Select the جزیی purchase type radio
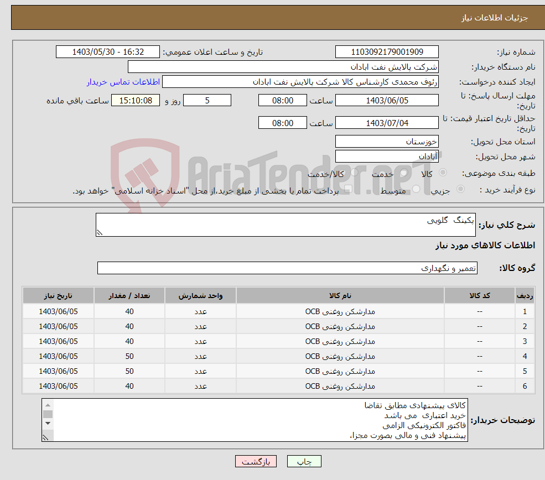Image resolution: width=545 pixels, height=480 pixels. 460,189
